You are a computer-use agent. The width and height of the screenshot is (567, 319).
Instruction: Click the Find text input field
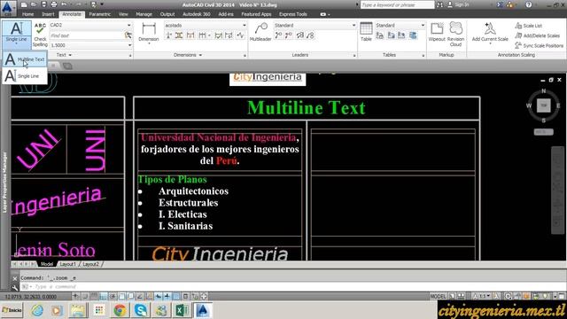87,35
